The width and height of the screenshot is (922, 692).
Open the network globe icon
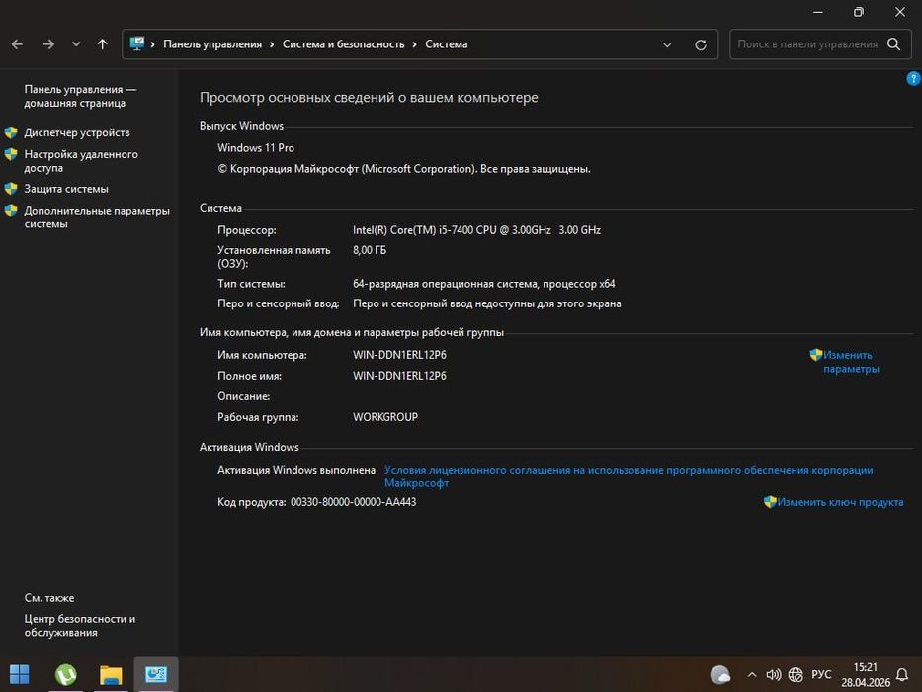click(x=796, y=674)
